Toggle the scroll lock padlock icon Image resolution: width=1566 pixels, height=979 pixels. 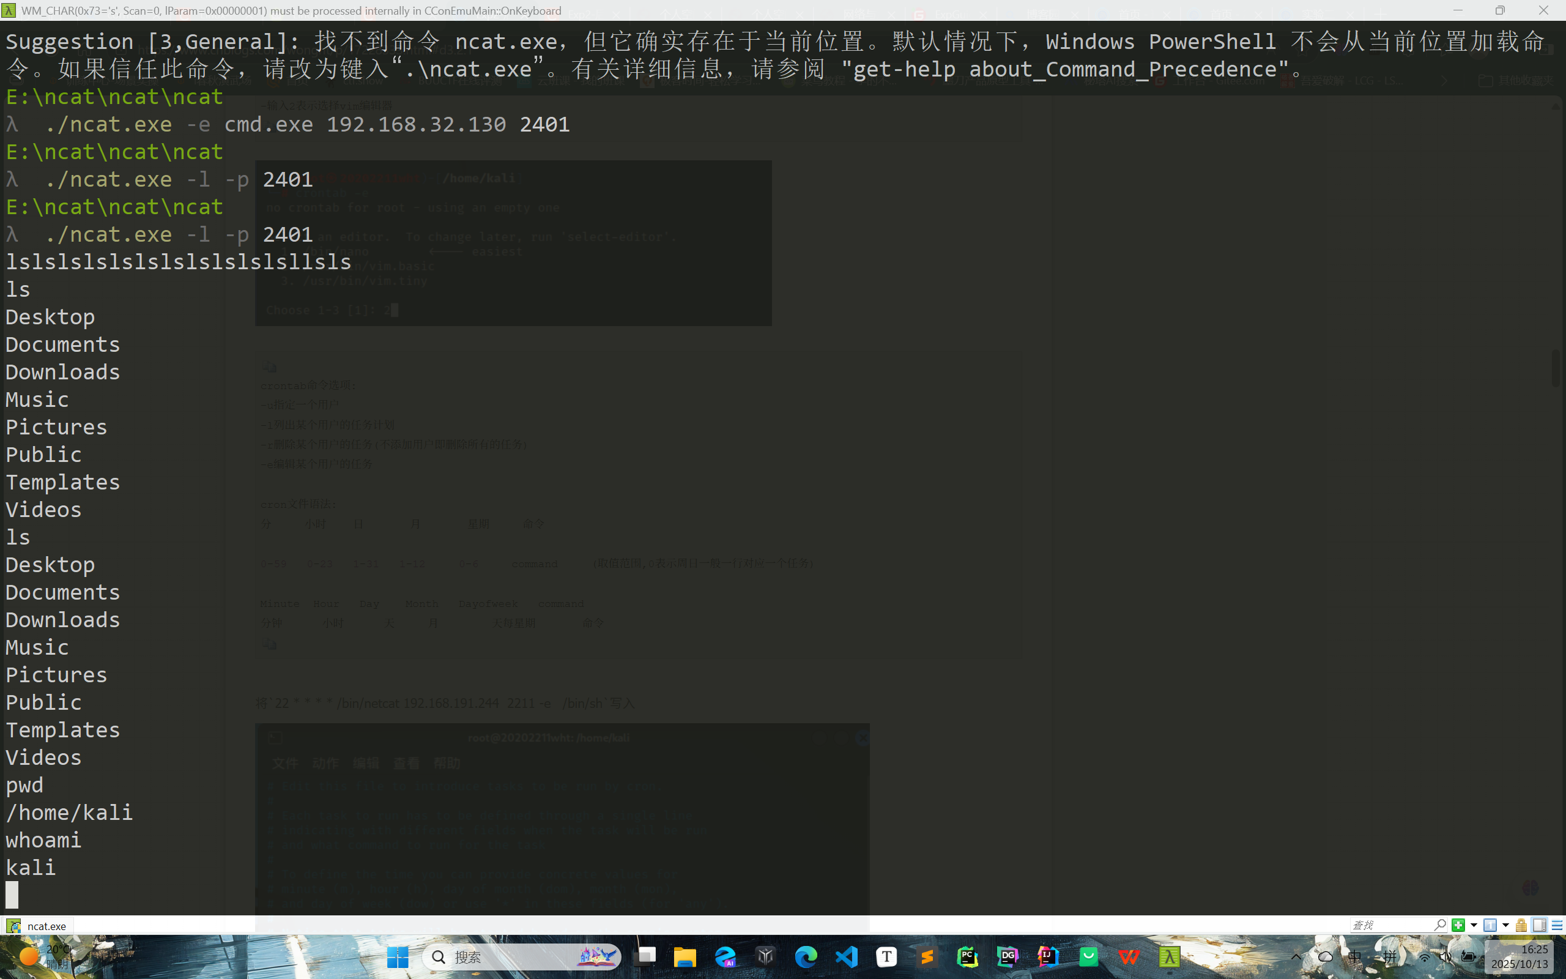pyautogui.click(x=1521, y=925)
